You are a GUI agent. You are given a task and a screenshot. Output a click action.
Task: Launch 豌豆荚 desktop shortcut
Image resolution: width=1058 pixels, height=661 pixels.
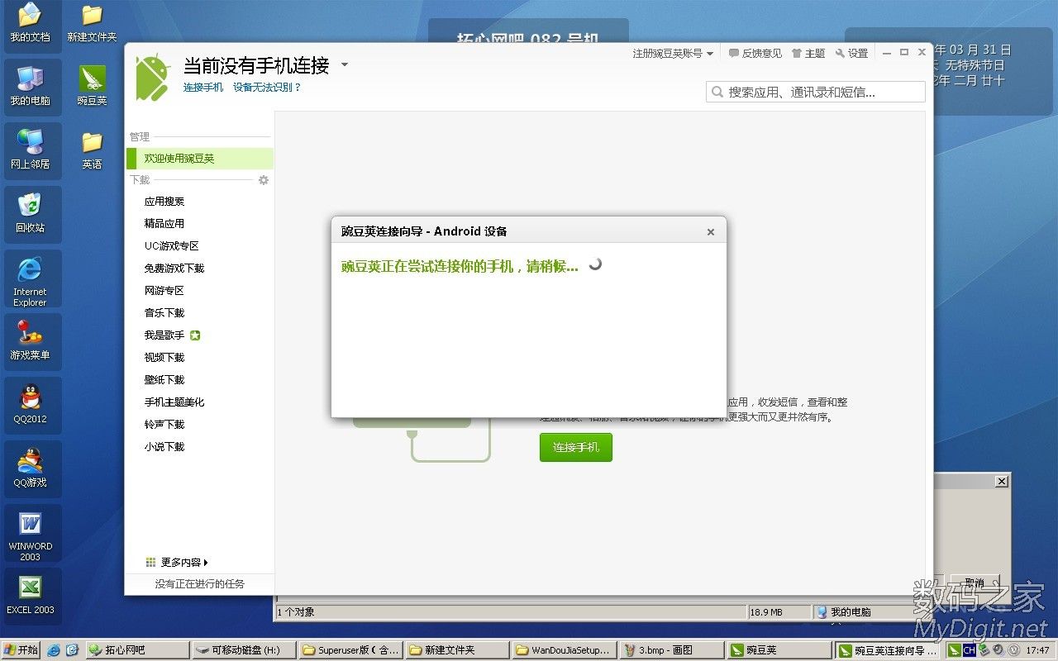(92, 86)
